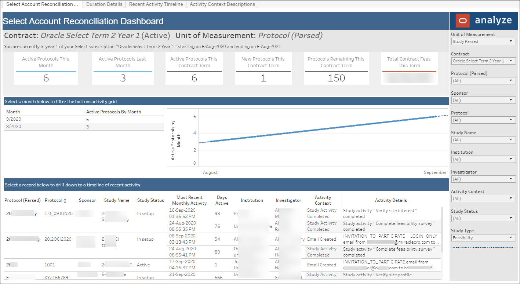The width and height of the screenshot is (520, 284).
Task: Expand the Sponsor filter dropdown
Action: pyautogui.click(x=484, y=100)
